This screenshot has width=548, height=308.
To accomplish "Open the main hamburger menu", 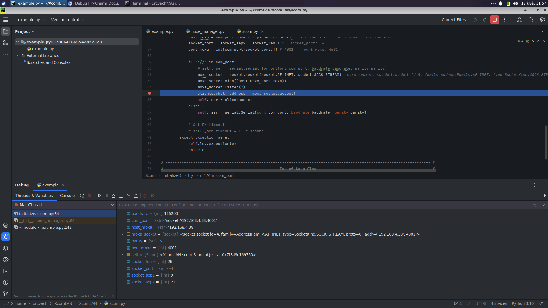I will pos(6,20).
